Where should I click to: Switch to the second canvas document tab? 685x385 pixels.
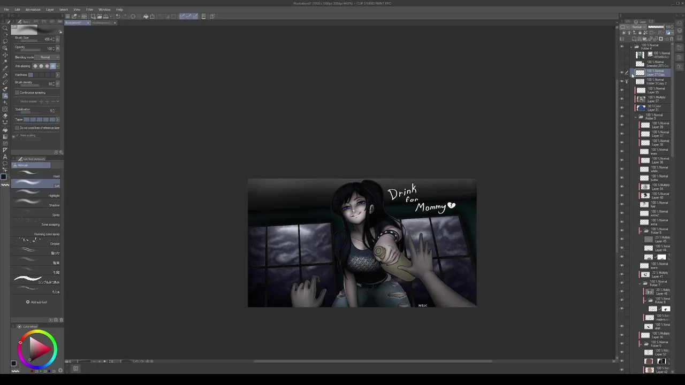coord(104,22)
